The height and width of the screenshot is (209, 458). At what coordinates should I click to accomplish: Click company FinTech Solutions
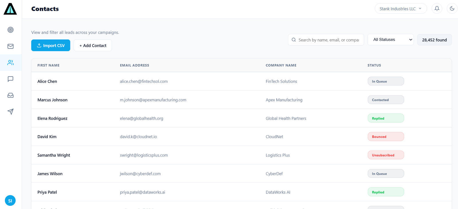pyautogui.click(x=281, y=81)
